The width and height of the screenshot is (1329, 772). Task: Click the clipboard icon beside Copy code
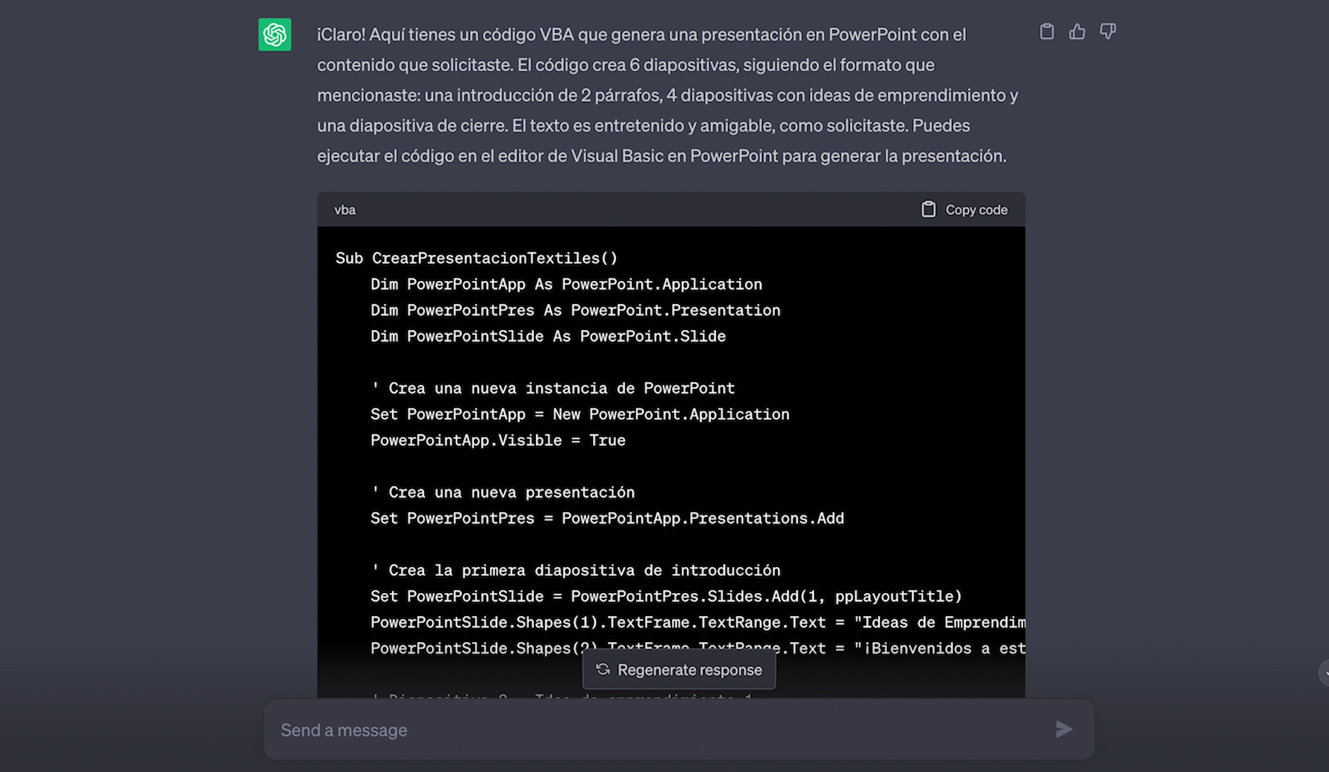tap(928, 209)
